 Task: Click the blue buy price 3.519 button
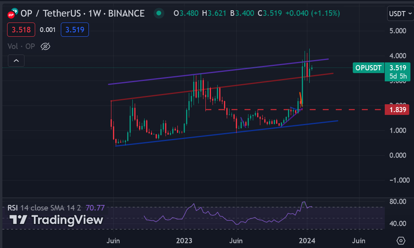pos(75,30)
